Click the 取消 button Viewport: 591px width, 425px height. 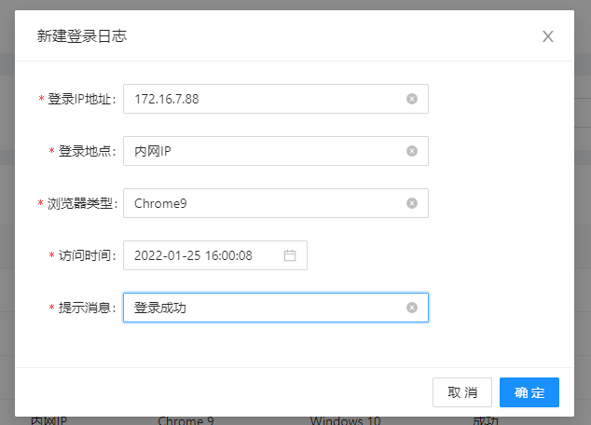[462, 392]
